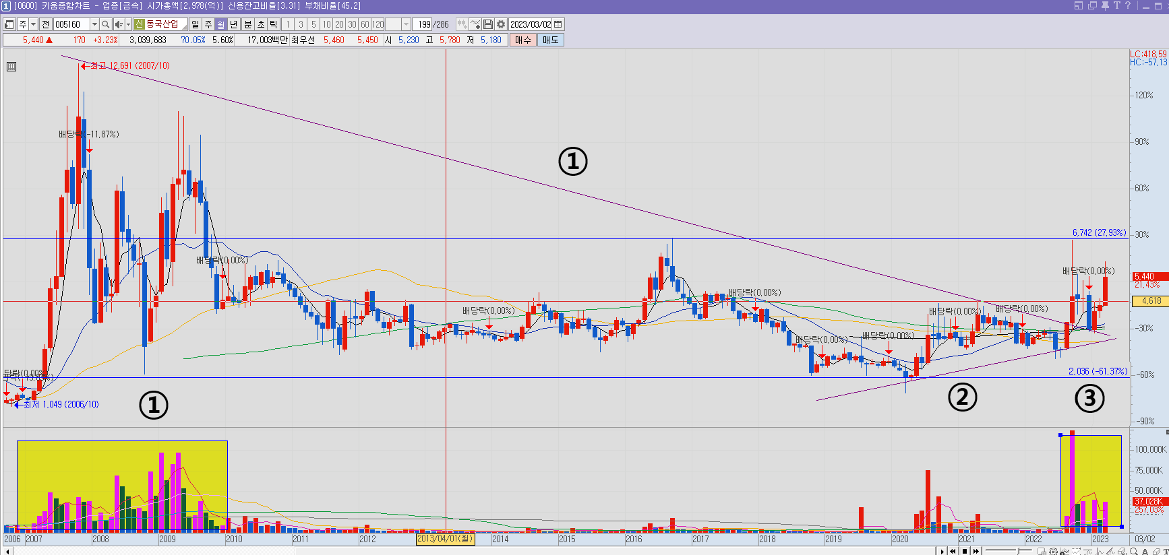Click scroll-left arrow at bottom left

click(7, 551)
